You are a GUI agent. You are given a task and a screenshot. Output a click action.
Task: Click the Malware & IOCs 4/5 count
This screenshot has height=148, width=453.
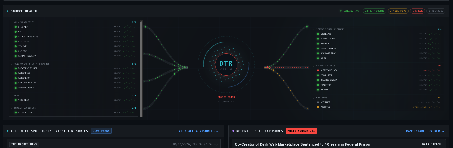pyautogui.click(x=439, y=66)
